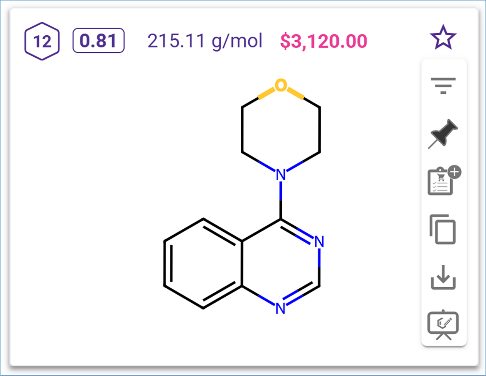This screenshot has width=486, height=376.
Task: Select the yellow oxygen atom in morpholine
Action: [281, 85]
